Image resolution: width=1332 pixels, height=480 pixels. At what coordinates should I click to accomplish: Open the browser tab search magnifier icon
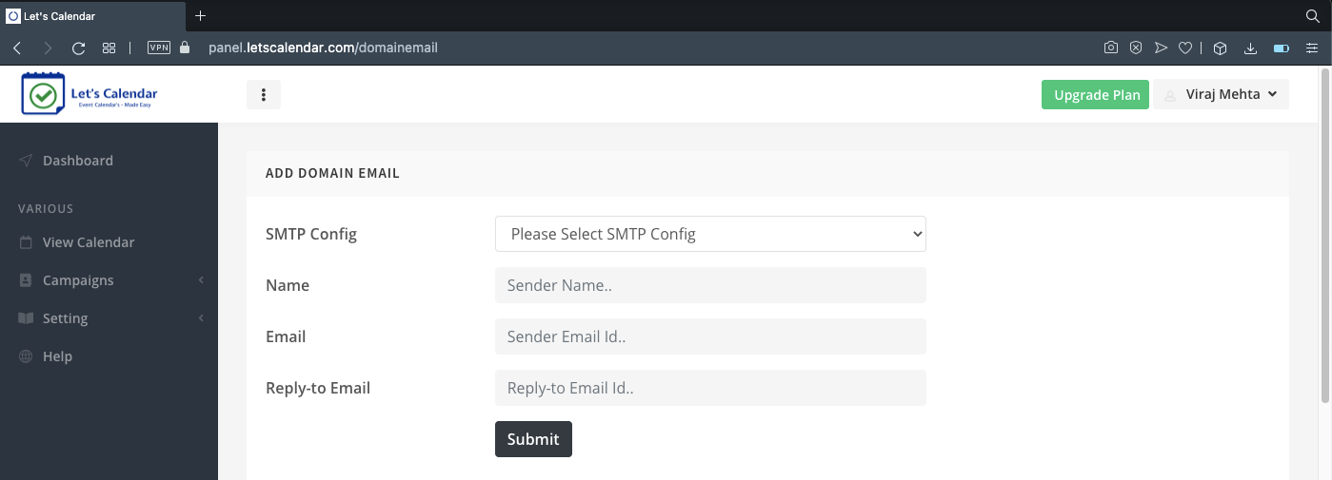tap(1312, 16)
